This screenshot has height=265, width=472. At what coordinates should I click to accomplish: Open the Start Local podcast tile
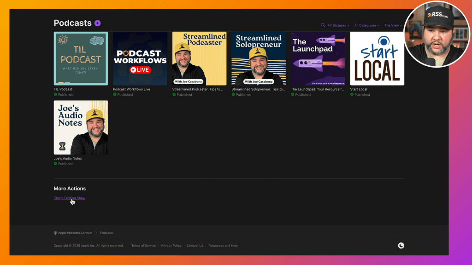377,58
